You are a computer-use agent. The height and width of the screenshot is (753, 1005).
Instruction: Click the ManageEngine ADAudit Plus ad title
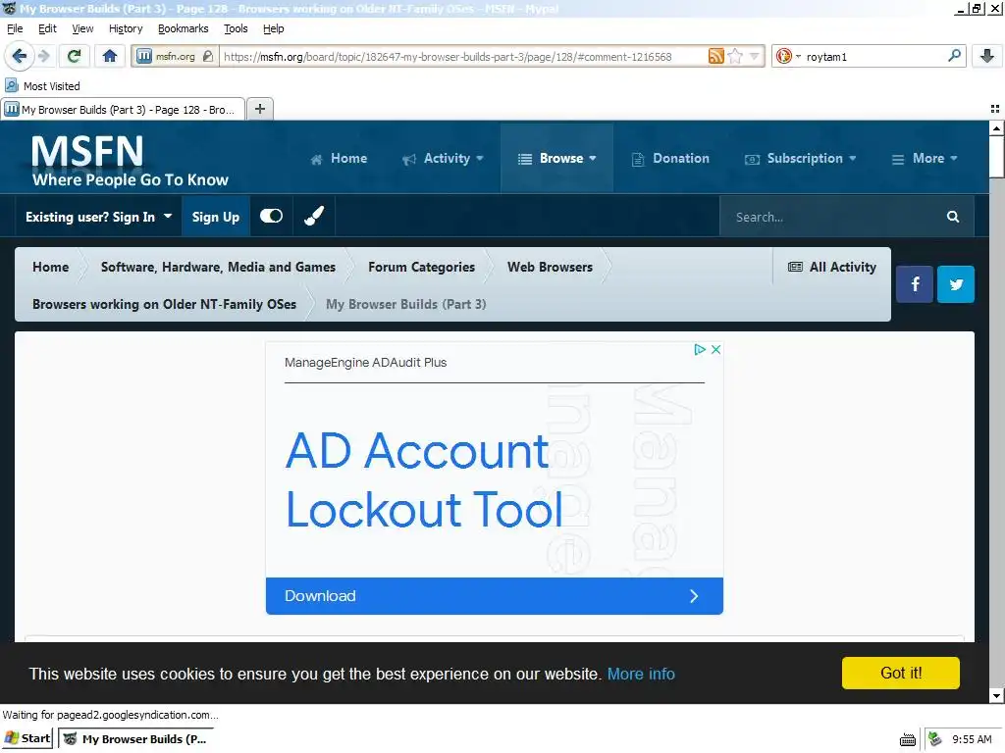(x=365, y=363)
